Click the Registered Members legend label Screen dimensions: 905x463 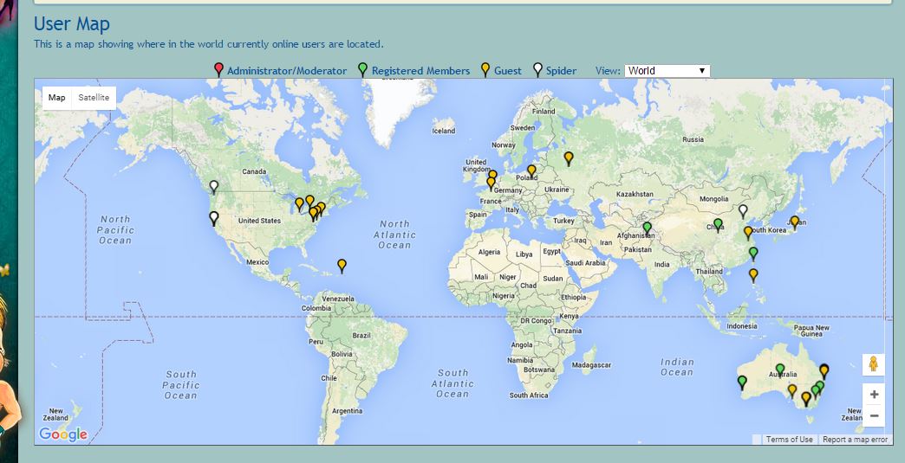[420, 71]
